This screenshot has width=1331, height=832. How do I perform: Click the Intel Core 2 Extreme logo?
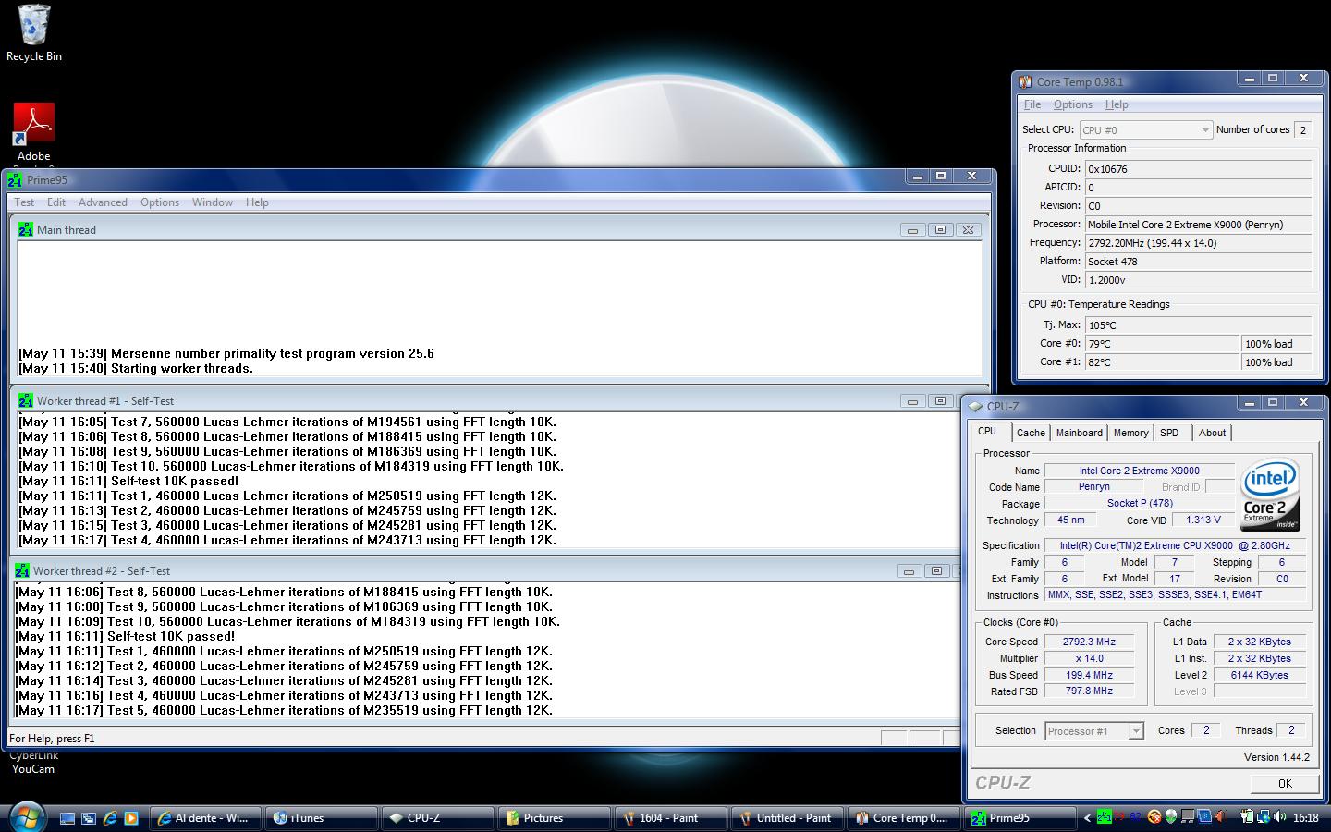[1270, 495]
